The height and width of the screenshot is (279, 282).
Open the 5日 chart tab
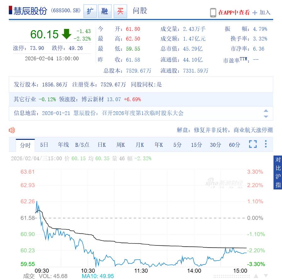43,145
